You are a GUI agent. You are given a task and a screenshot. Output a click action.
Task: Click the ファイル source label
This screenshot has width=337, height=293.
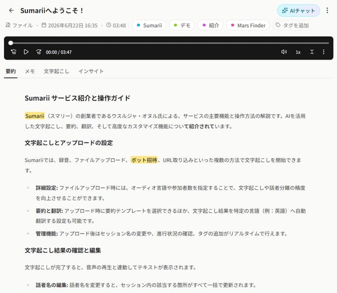click(22, 26)
